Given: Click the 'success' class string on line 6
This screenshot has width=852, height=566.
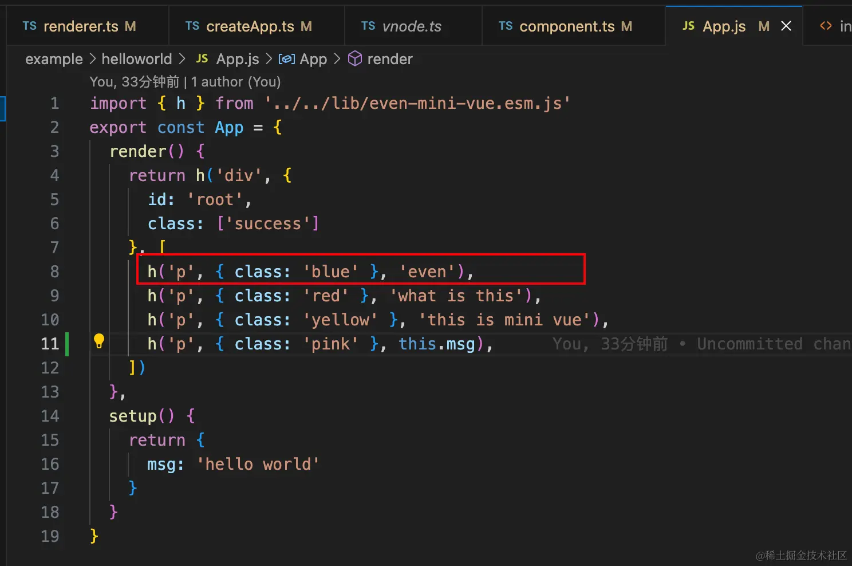Looking at the screenshot, I should click(268, 223).
